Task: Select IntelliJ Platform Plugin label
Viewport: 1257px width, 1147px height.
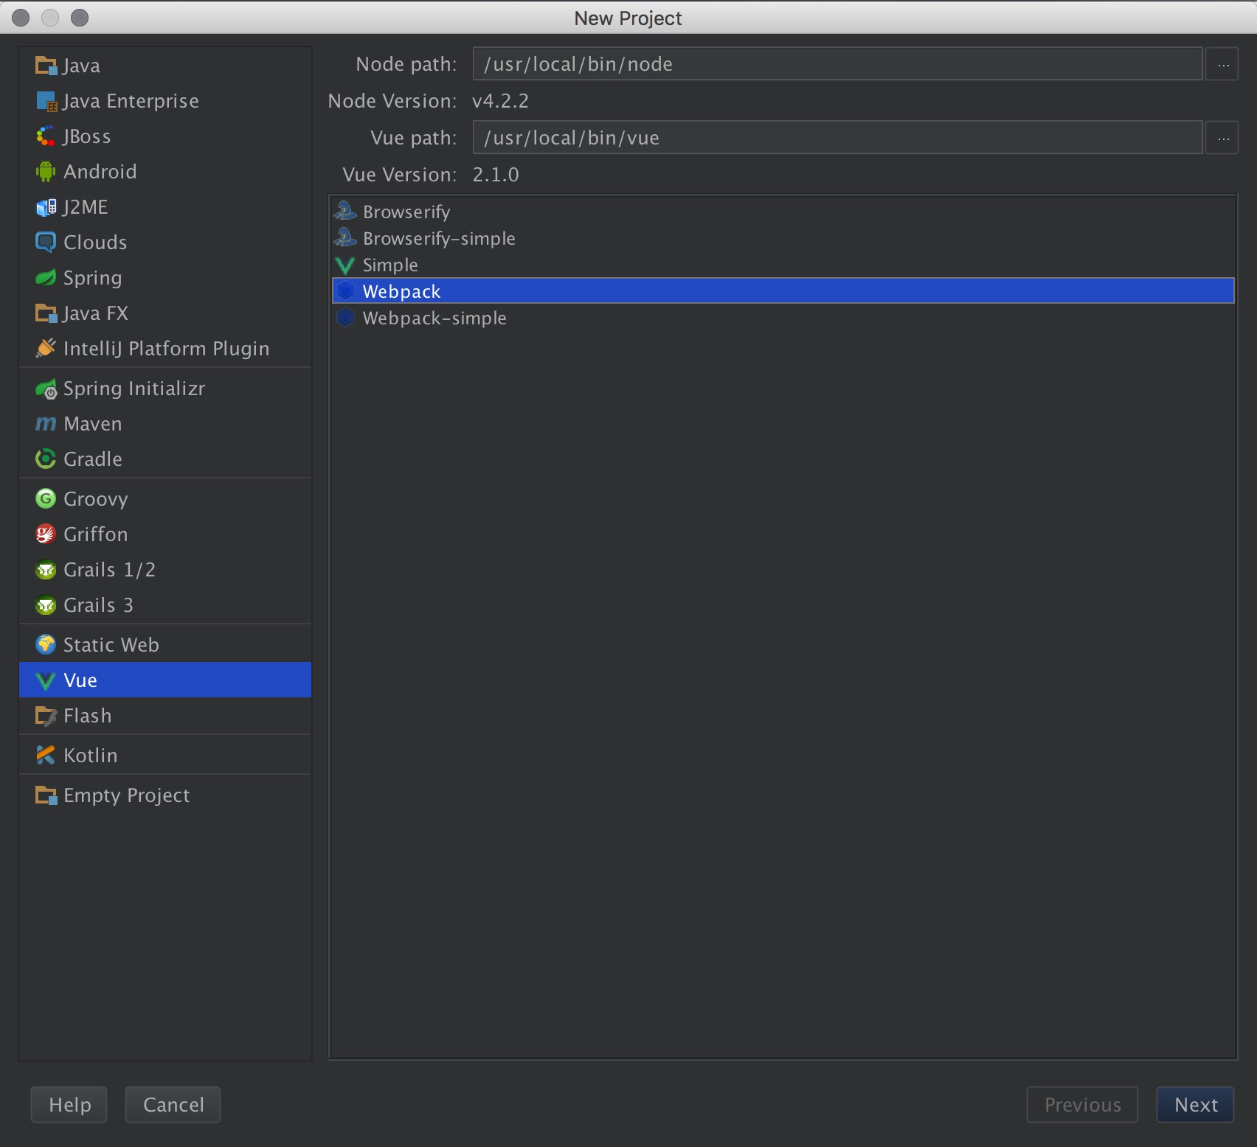Action: [x=167, y=349]
